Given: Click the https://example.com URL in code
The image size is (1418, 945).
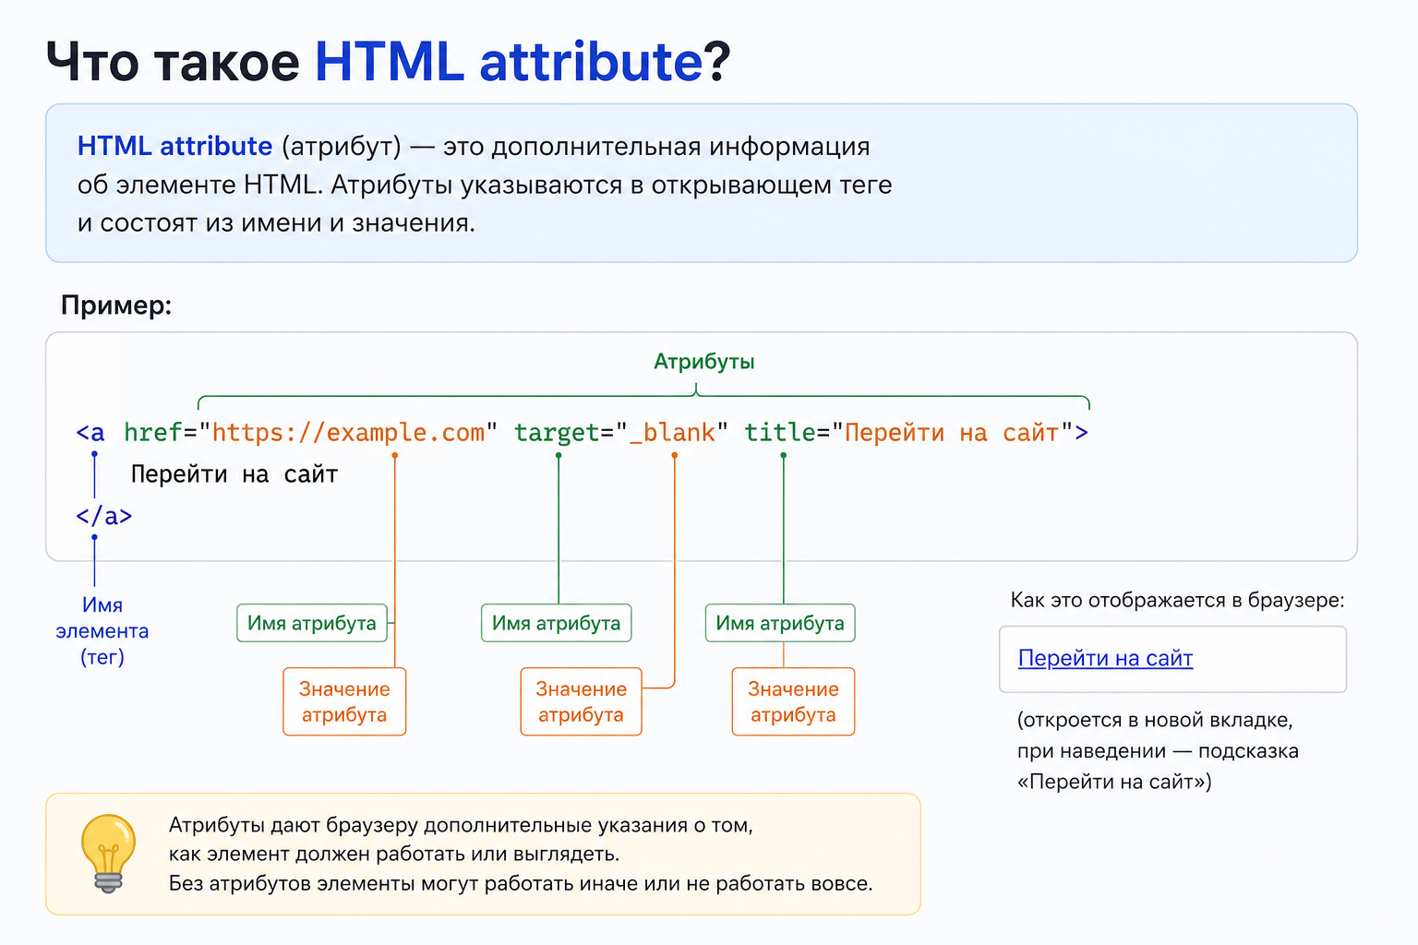Looking at the screenshot, I should 348,433.
